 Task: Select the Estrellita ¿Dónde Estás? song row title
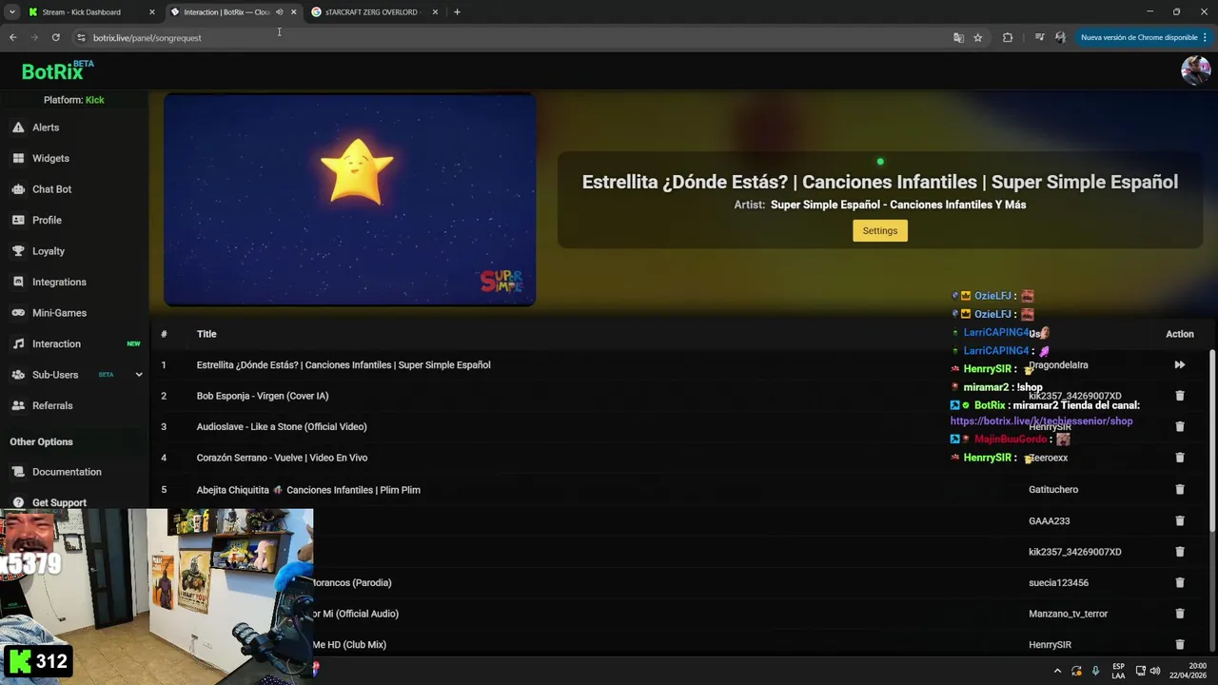pyautogui.click(x=344, y=365)
